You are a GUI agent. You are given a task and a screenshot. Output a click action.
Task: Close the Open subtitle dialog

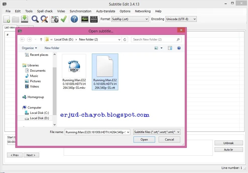[181, 30]
